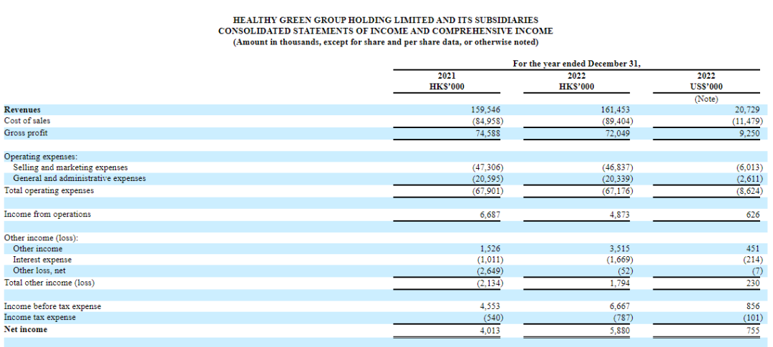Image resolution: width=773 pixels, height=347 pixels.
Task: Select income tax value (540)
Action: (493, 318)
